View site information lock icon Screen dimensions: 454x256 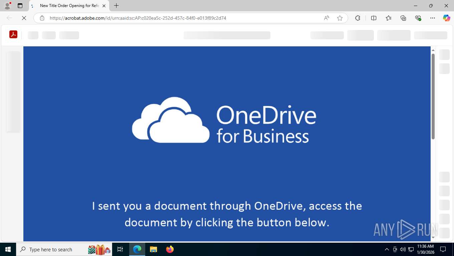(42, 18)
